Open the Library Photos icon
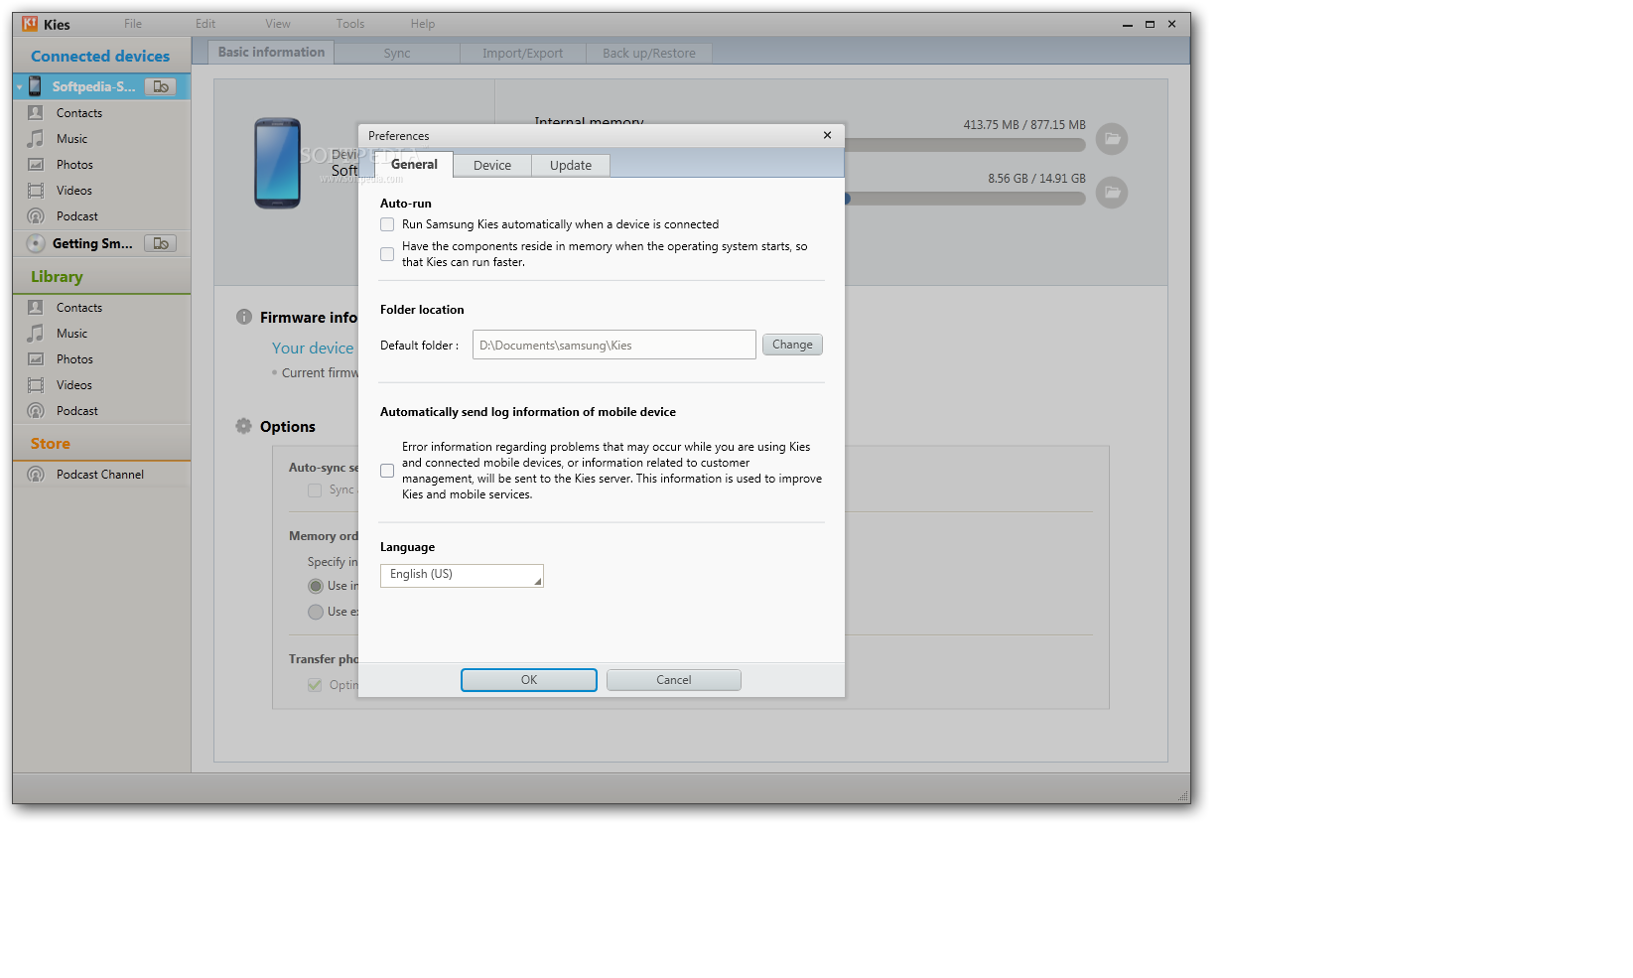 pyautogui.click(x=36, y=359)
